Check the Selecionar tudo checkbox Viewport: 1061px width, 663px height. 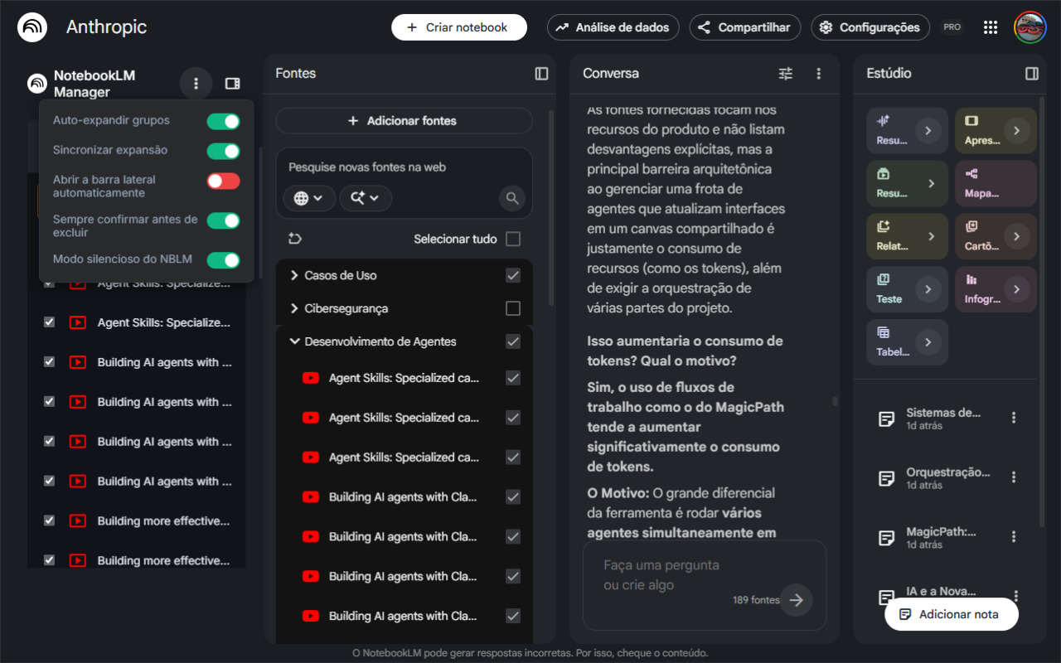(x=513, y=239)
